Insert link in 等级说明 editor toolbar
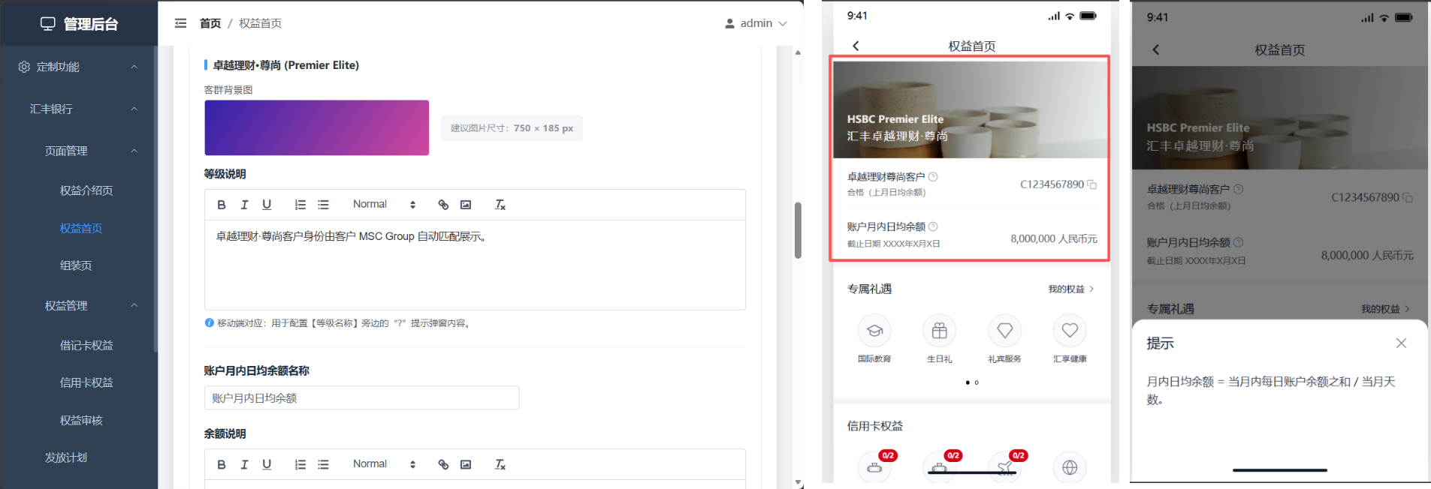 (x=443, y=205)
